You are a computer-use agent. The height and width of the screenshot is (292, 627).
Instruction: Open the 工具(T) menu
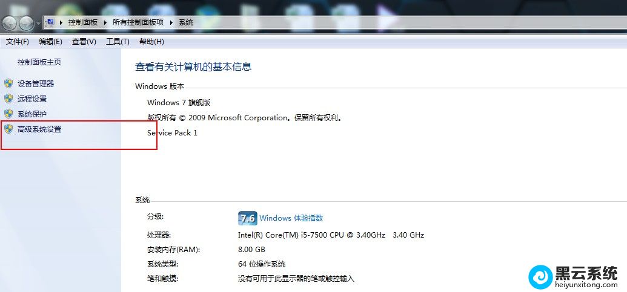[118, 42]
